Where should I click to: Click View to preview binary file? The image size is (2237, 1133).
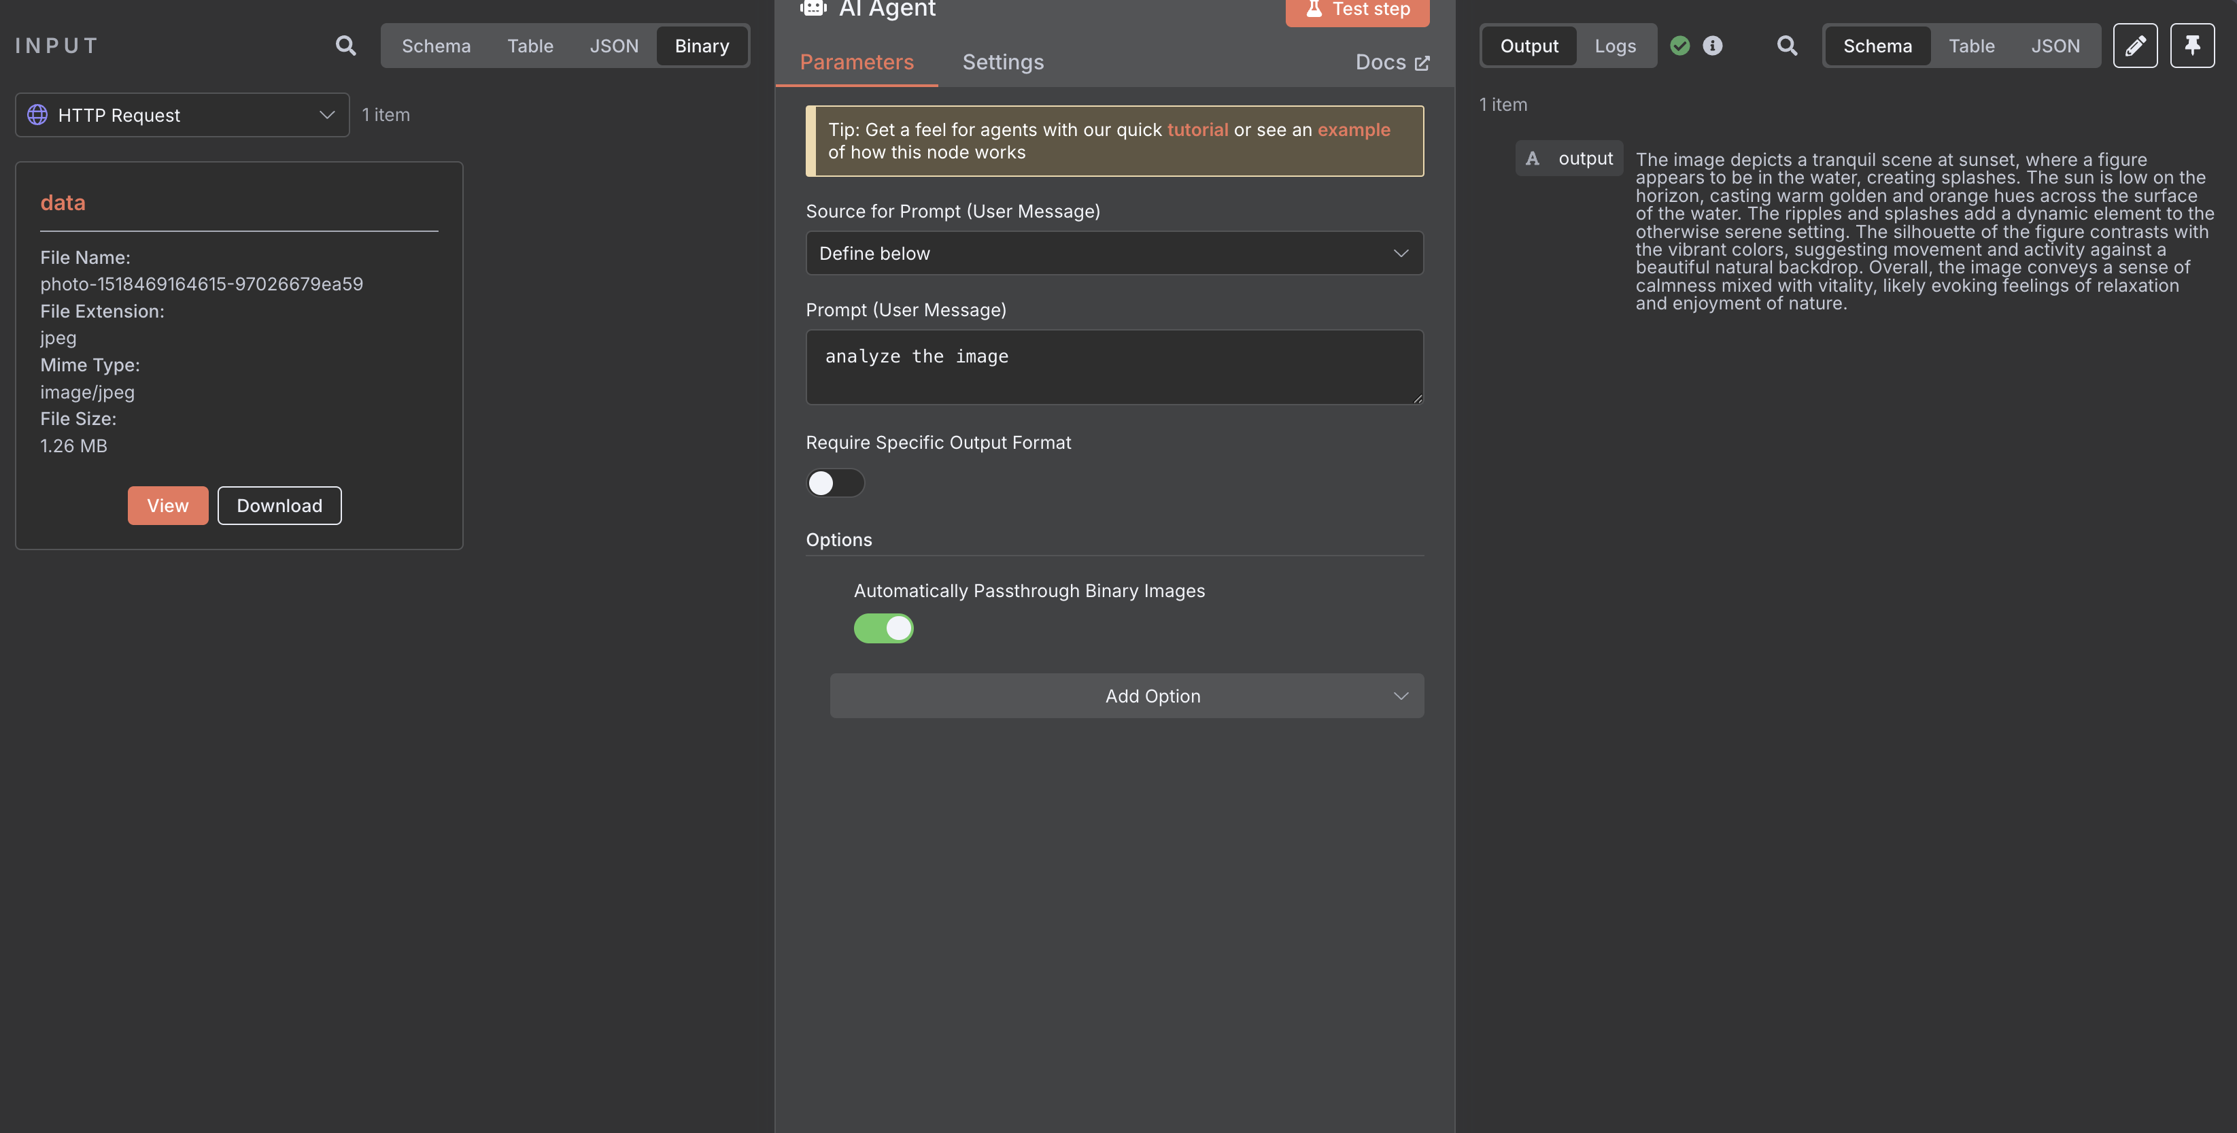(167, 506)
